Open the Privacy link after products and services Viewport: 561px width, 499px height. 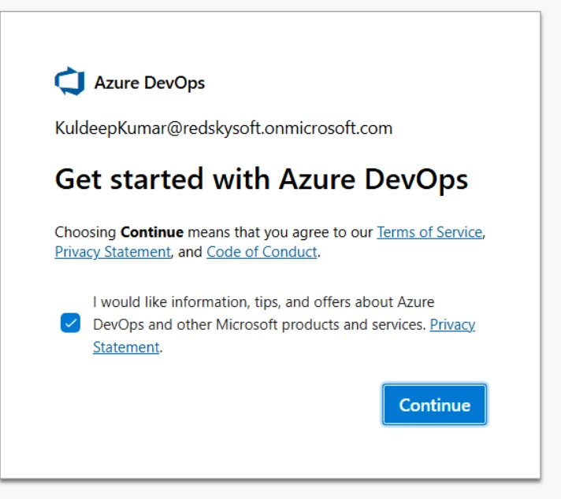(452, 325)
